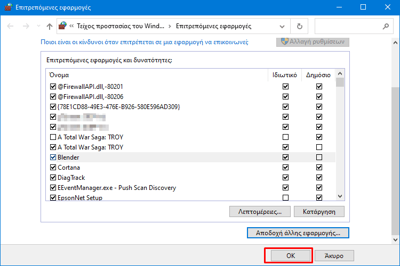
Task: Click 'Αλλαγή ρυθμίσεων' button
Action: pos(313,41)
